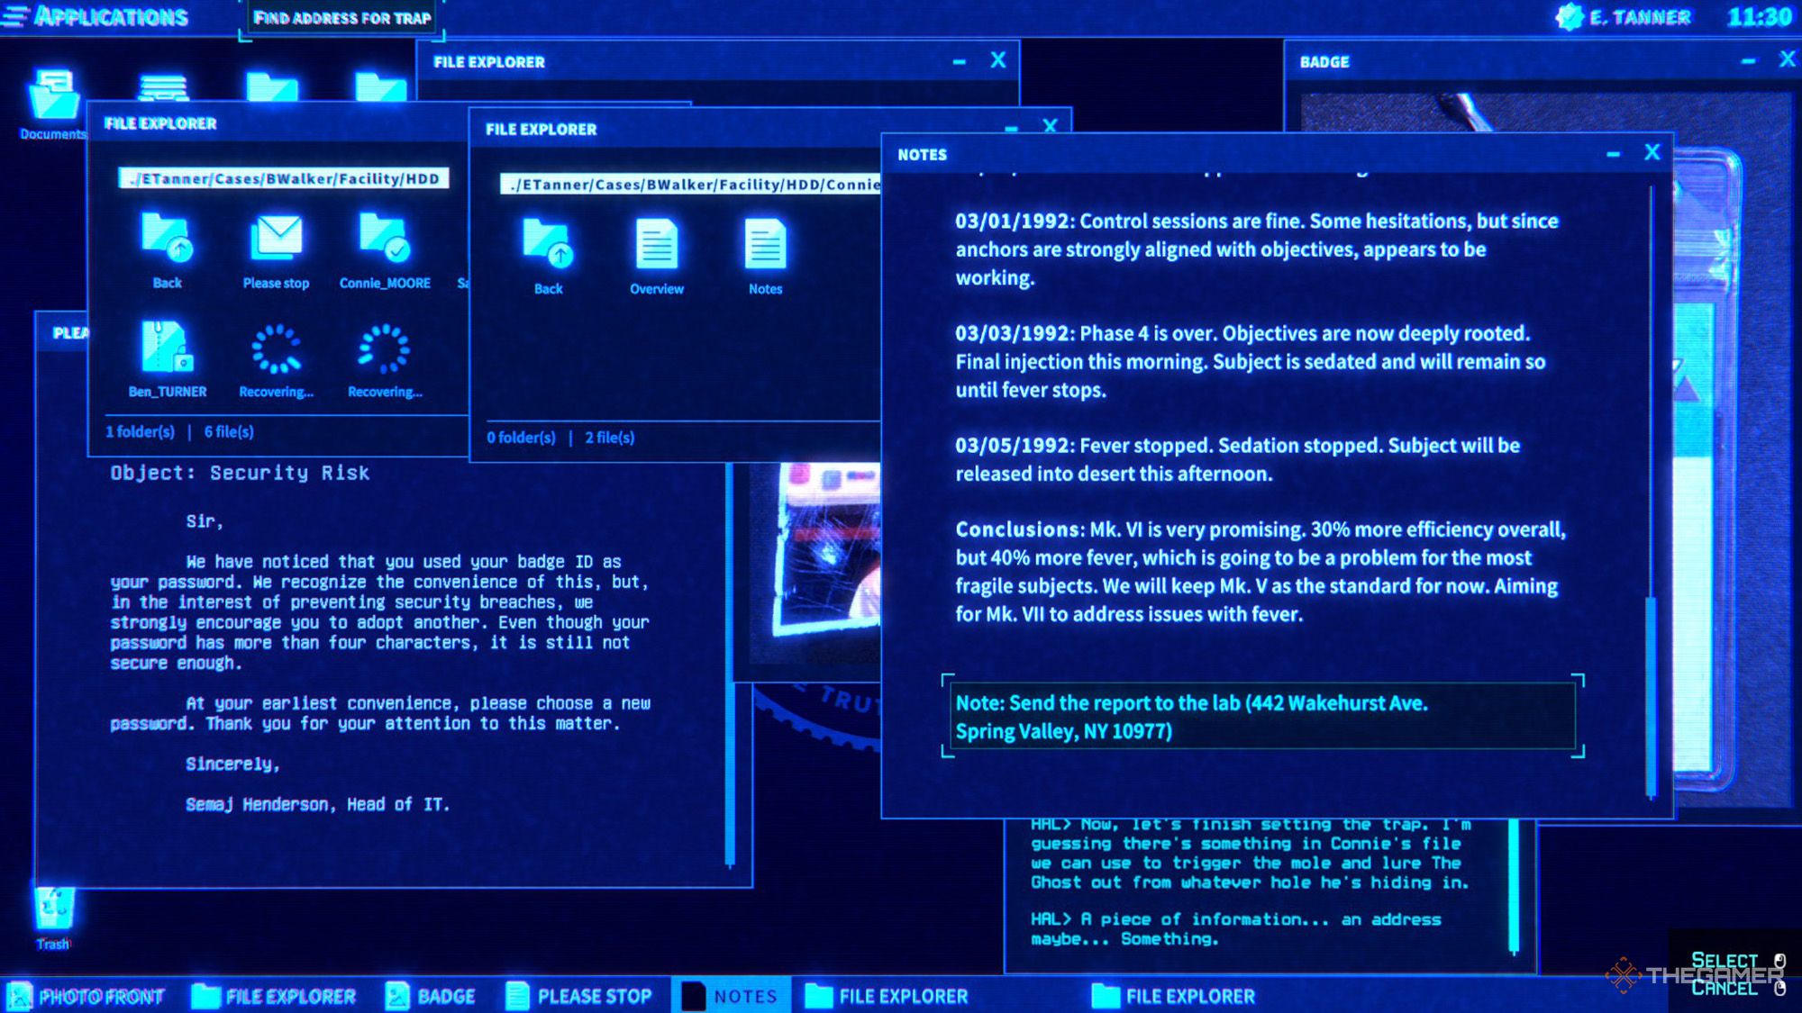Viewport: 1802px width, 1013px height.
Task: Click the Object: Security Risk line
Action: [240, 473]
